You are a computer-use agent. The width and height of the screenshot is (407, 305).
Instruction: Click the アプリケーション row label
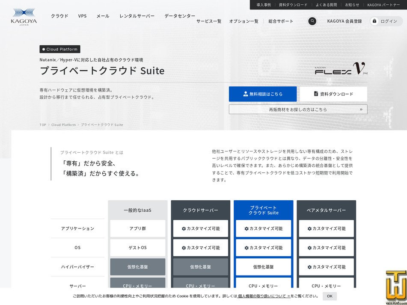click(x=77, y=228)
